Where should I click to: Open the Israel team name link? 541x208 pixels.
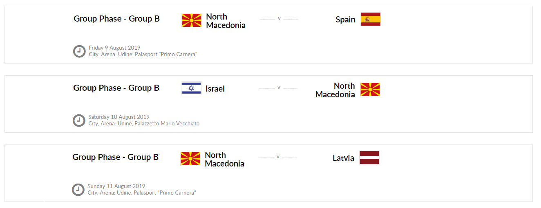215,89
